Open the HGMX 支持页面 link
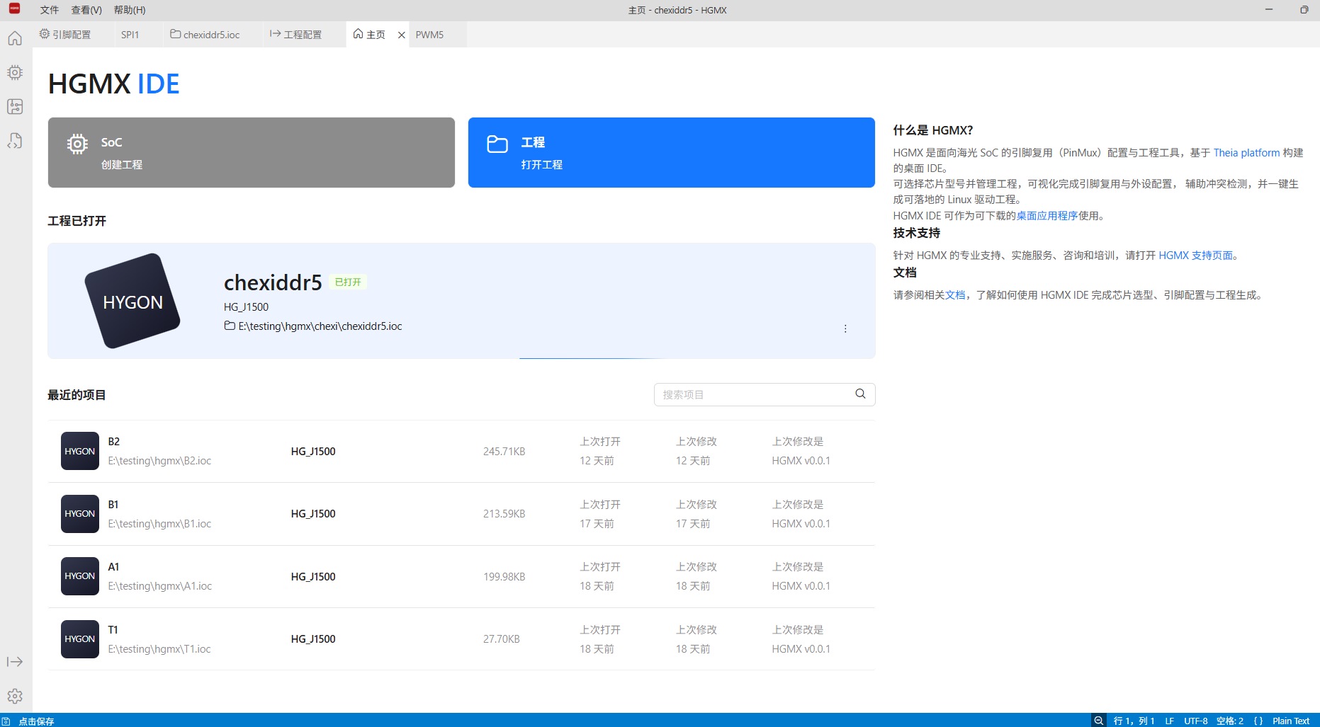 click(1196, 256)
